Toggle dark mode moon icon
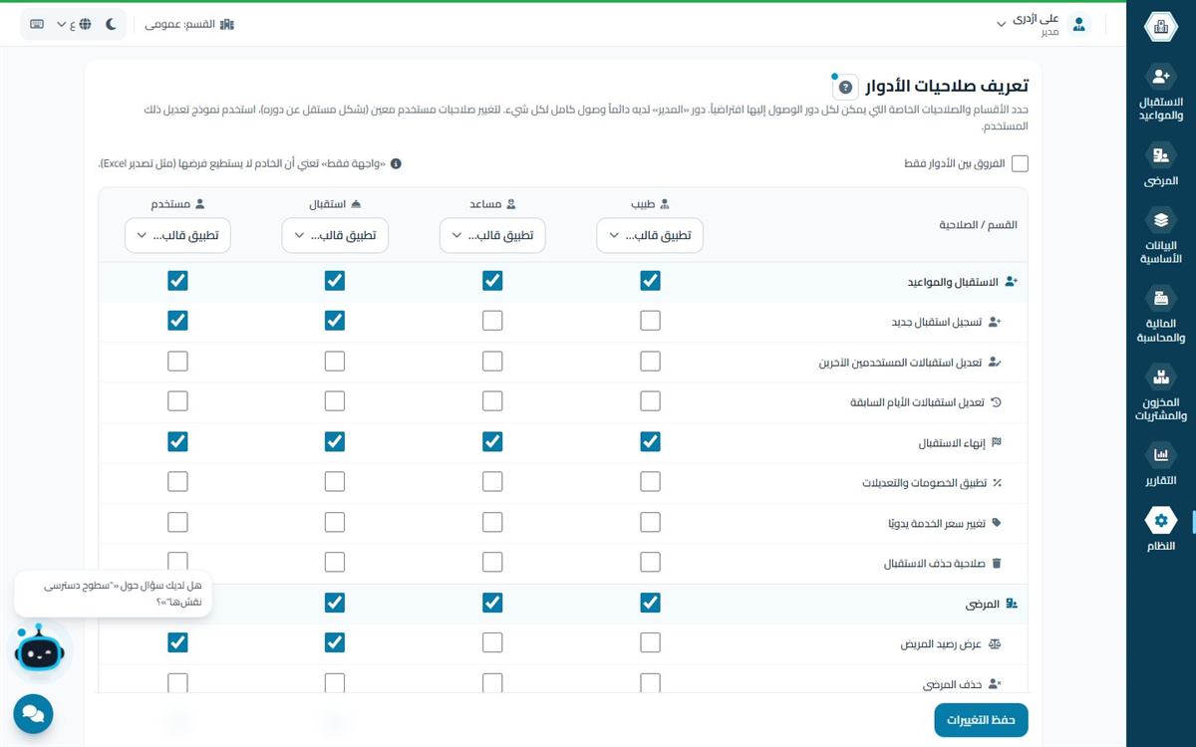The width and height of the screenshot is (1196, 747). tap(111, 24)
